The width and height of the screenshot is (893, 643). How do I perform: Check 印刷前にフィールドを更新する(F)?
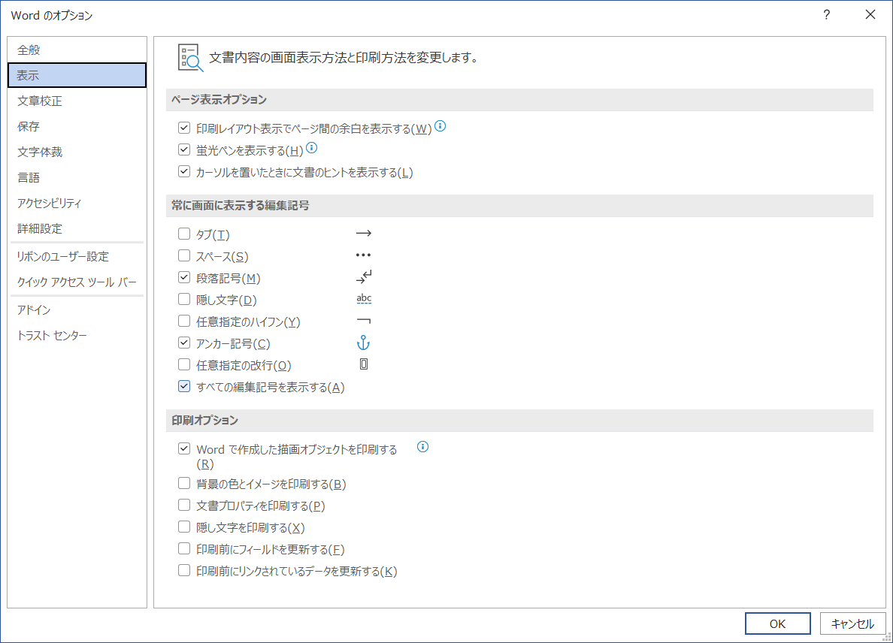(x=184, y=548)
